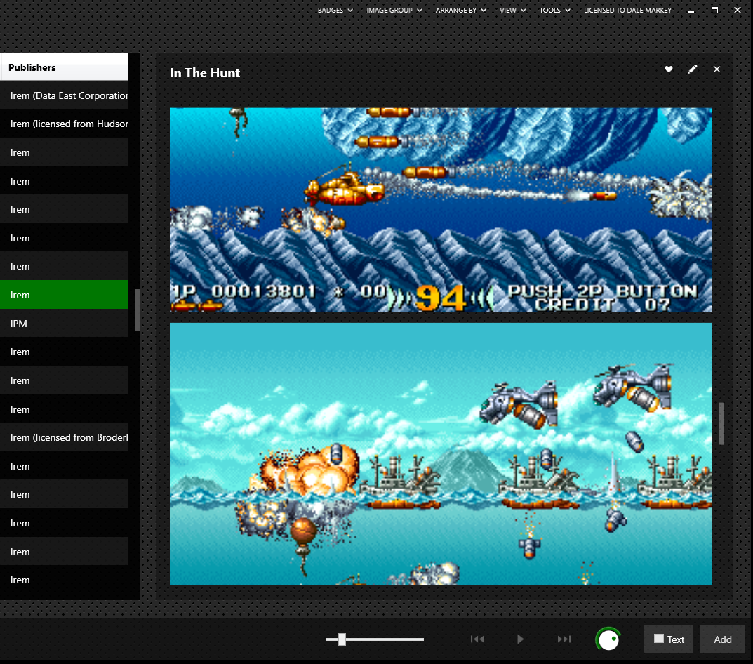Image resolution: width=753 pixels, height=664 pixels.
Task: Click Licensed to Dale Markey label
Action: tap(627, 10)
